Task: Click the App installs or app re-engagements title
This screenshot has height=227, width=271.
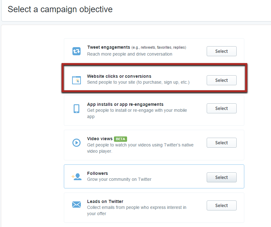Action: click(125, 104)
